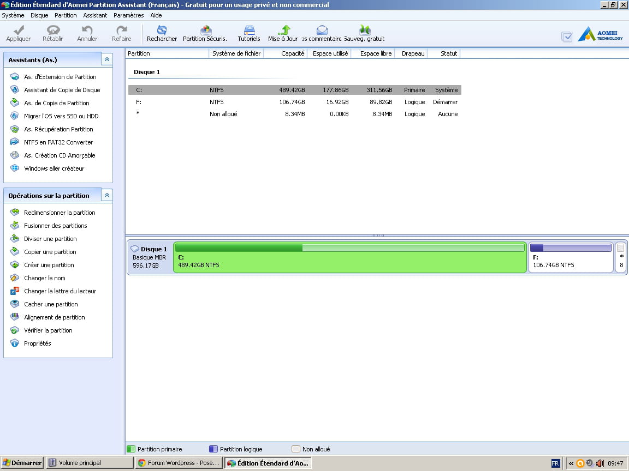629x471 pixels.
Task: Sort by Drapeau column header
Action: click(x=412, y=53)
